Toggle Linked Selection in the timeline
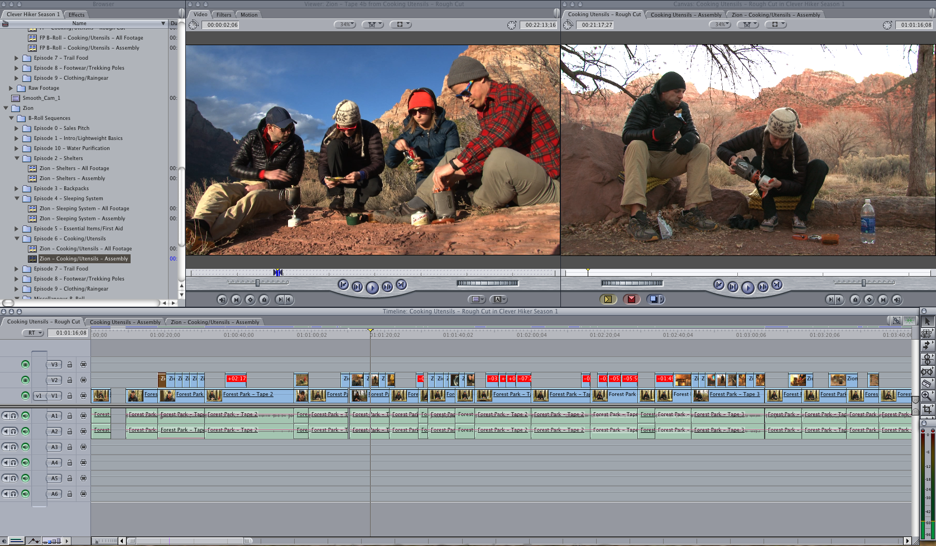The image size is (936, 546). pyautogui.click(x=896, y=321)
